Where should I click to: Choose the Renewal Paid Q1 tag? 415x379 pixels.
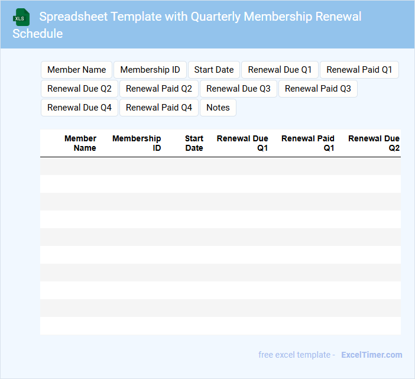[359, 70]
